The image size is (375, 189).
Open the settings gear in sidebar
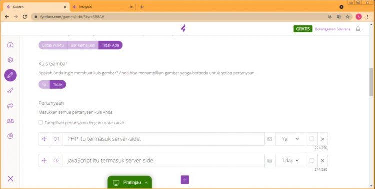pyautogui.click(x=10, y=60)
